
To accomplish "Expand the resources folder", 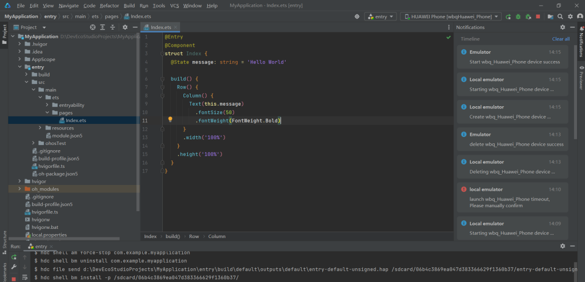I will click(x=40, y=128).
